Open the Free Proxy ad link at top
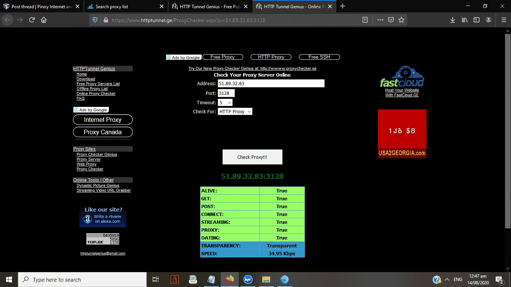The width and height of the screenshot is (511, 287). [x=223, y=57]
